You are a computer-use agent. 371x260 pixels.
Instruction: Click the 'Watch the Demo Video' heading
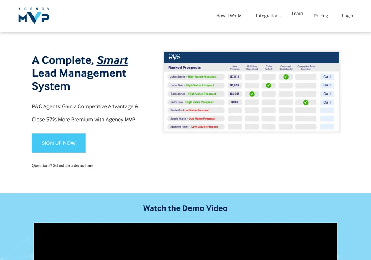(x=185, y=208)
